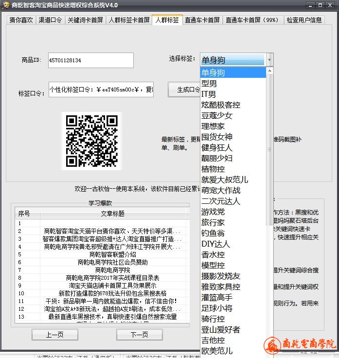
Task: Click the dropdown list scroll-up arrow
Action: pyautogui.click(x=269, y=71)
